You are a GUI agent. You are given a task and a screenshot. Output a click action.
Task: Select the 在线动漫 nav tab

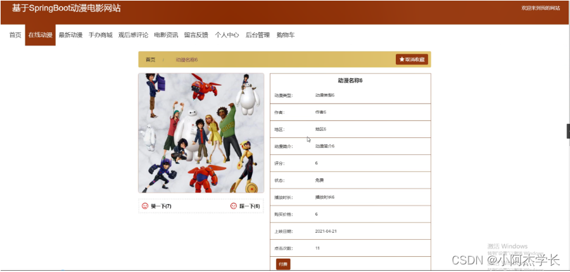pos(41,35)
